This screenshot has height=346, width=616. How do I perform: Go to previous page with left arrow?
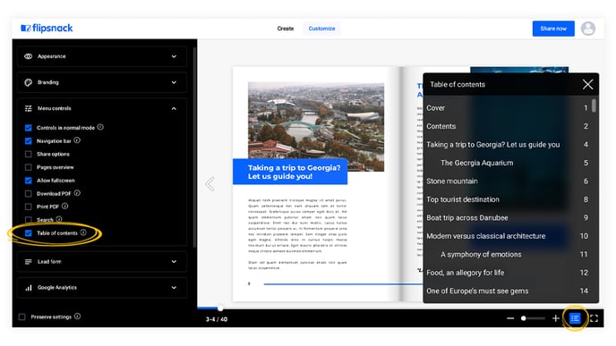coord(210,183)
